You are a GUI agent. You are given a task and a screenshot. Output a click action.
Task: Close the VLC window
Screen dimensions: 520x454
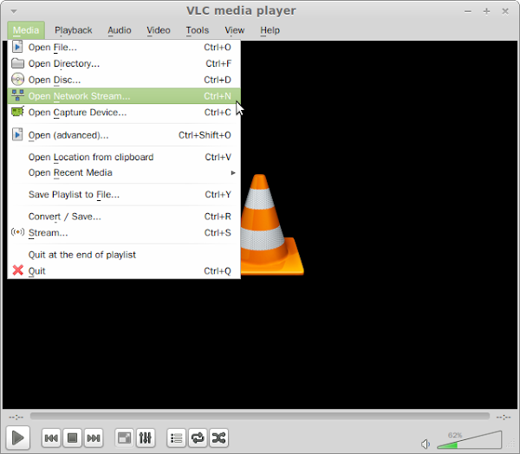pos(505,11)
